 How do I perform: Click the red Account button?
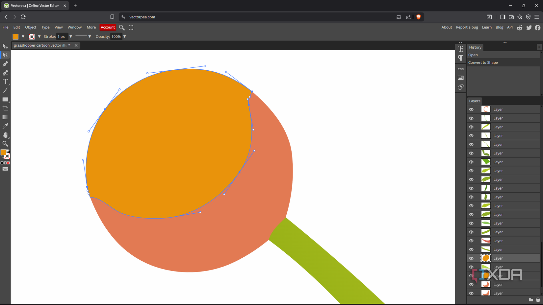tap(108, 27)
